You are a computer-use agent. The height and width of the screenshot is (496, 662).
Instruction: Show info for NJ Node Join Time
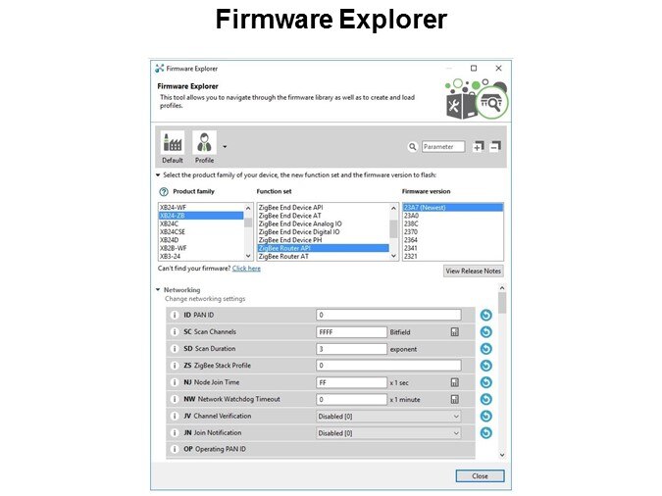pos(175,382)
